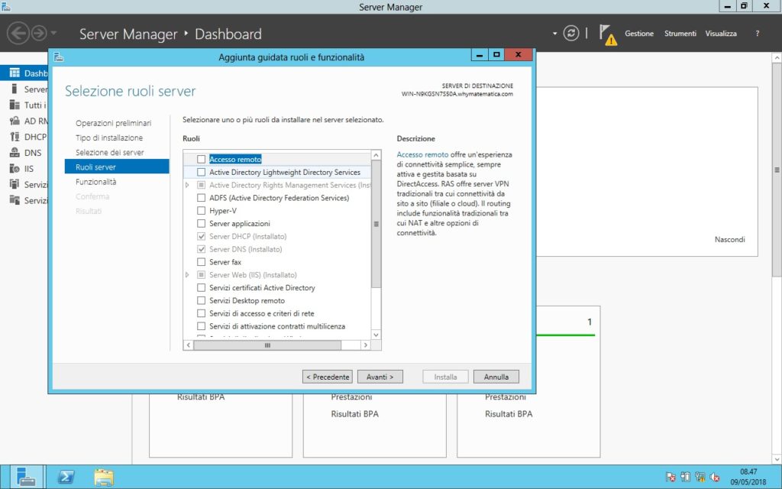Enable the Accesso remoto role checkbox
782x489 pixels.
pyautogui.click(x=202, y=160)
